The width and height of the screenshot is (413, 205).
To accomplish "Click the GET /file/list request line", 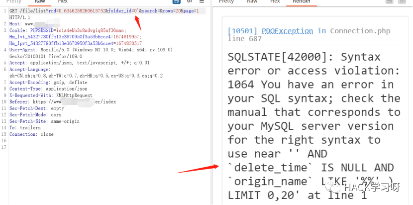I will coord(104,11).
